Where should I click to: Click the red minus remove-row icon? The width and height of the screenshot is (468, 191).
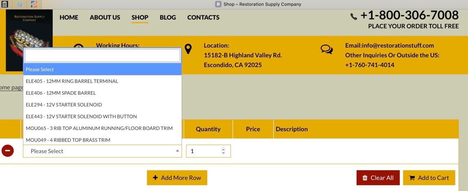[x=7, y=151]
